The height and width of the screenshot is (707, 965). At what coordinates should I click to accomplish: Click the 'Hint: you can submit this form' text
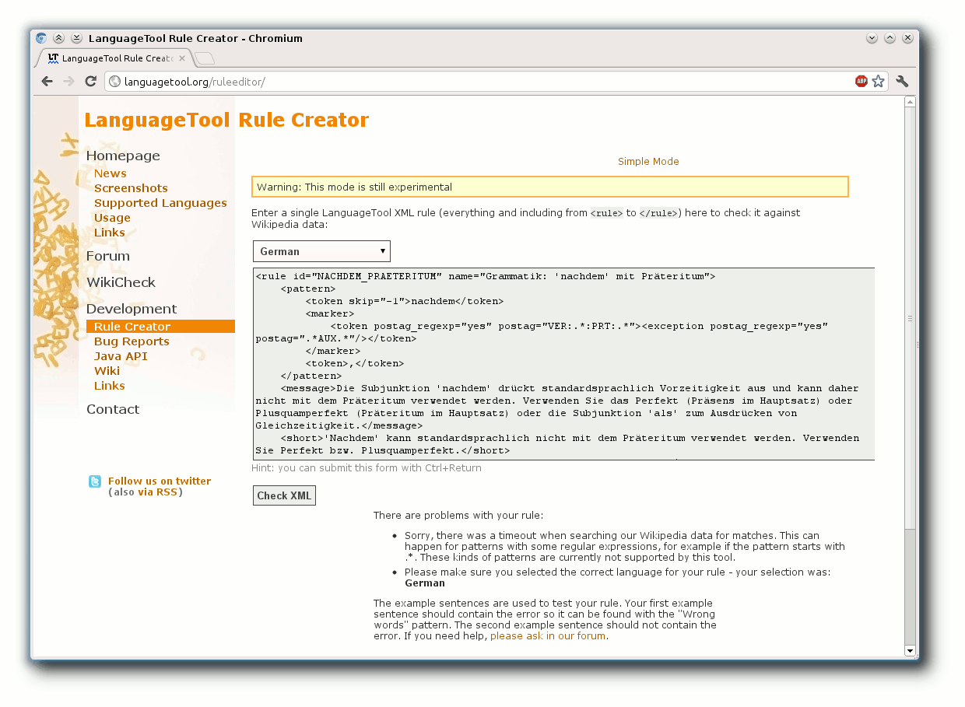point(367,468)
